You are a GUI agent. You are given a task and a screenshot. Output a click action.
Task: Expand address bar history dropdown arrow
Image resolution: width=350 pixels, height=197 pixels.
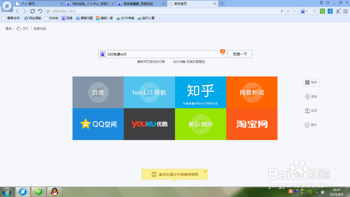(288, 11)
